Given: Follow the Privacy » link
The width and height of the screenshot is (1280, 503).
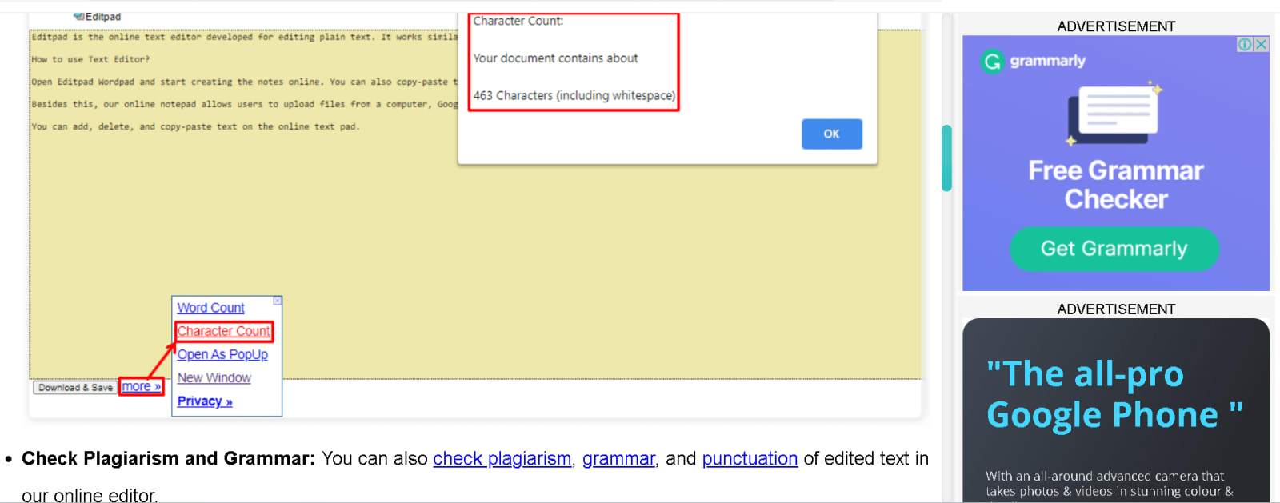Looking at the screenshot, I should 205,401.
